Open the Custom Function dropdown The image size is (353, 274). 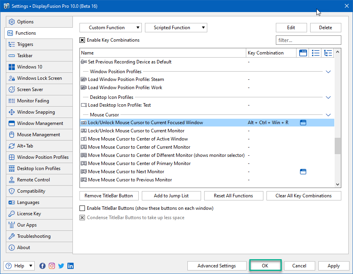tap(111, 28)
